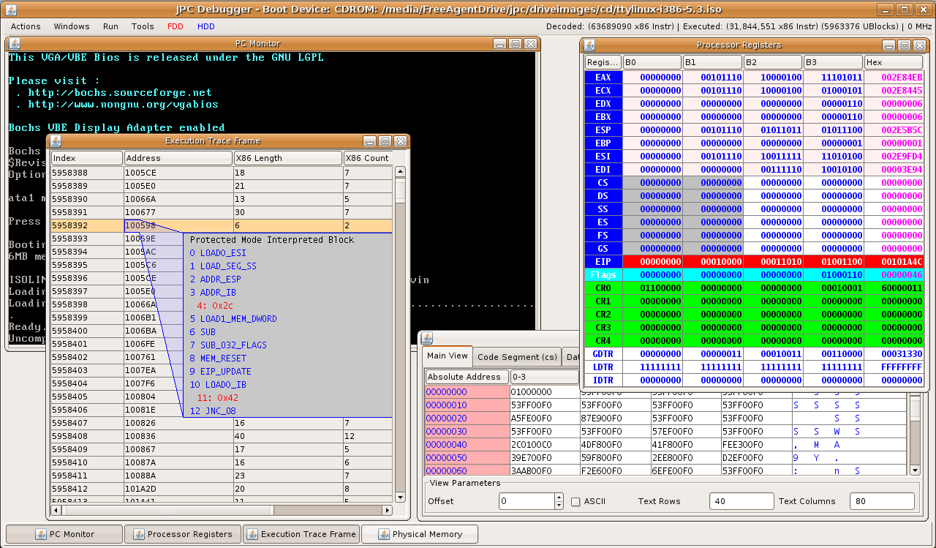Increment the Offset spinner value
This screenshot has width=936, height=548.
(x=559, y=498)
